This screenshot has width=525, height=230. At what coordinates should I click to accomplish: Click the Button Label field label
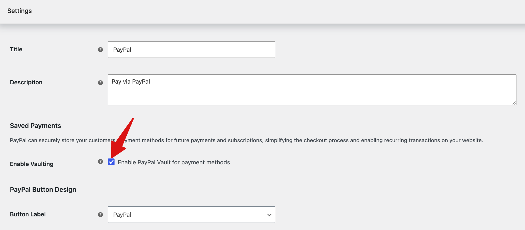pos(28,214)
